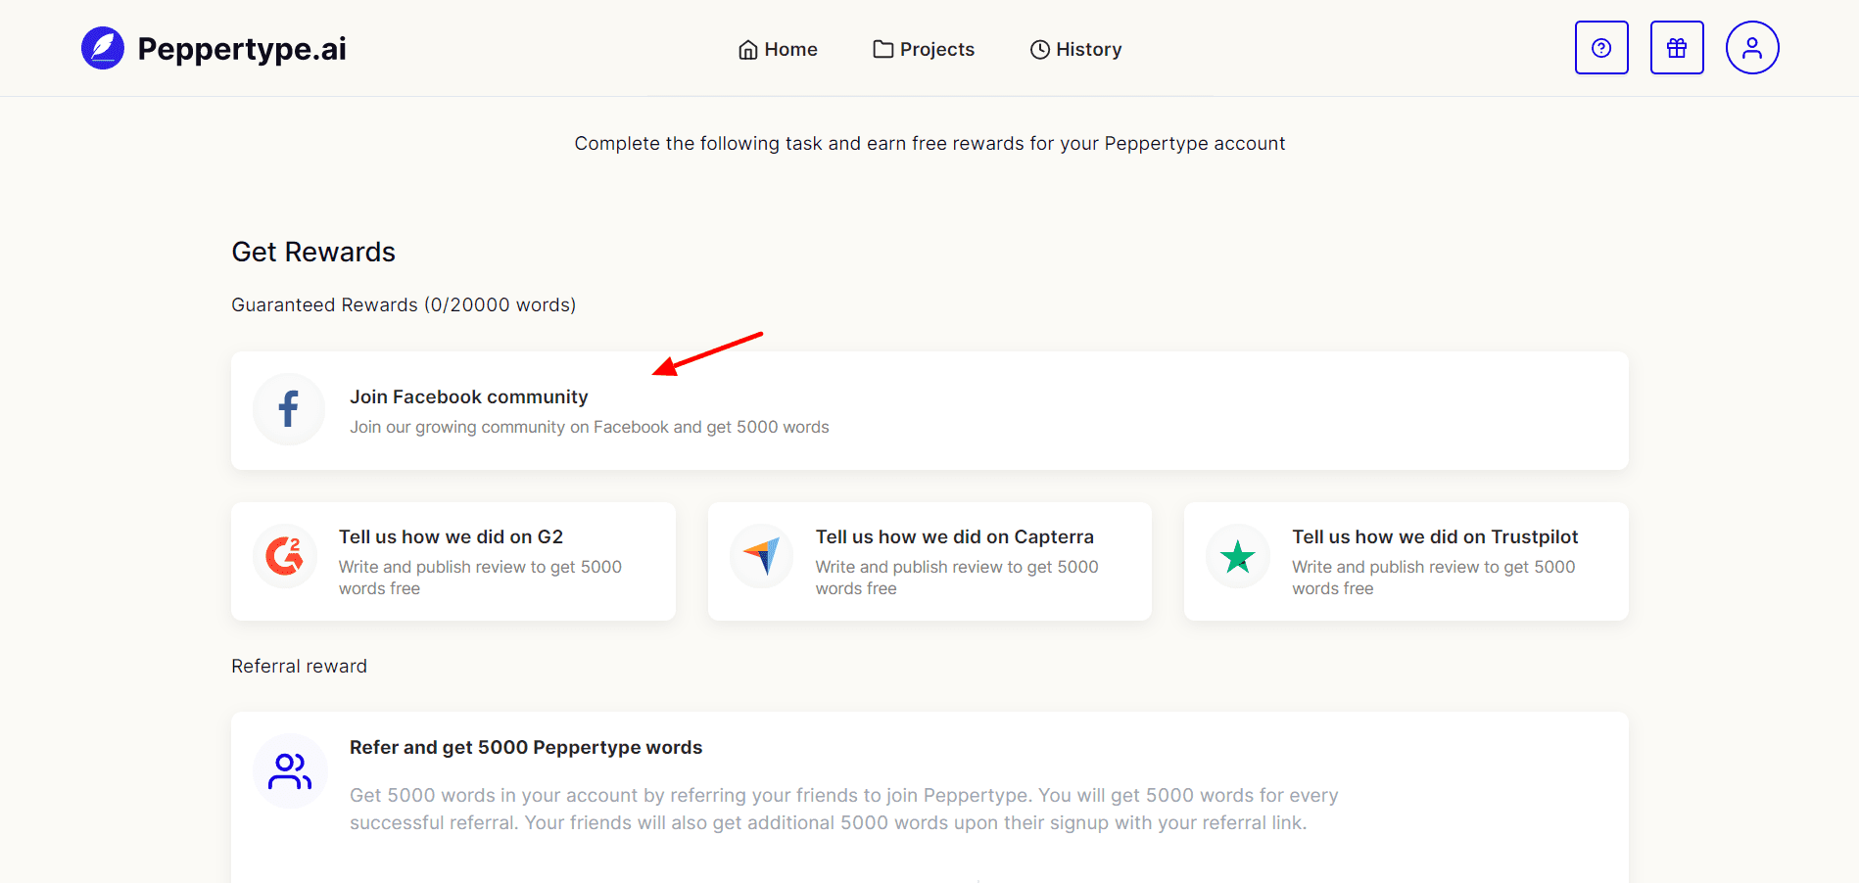Open the Projects menu item
The image size is (1859, 883).
coord(924,50)
